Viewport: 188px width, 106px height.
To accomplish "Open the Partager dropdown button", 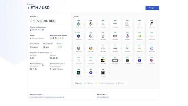I will 152,8.
